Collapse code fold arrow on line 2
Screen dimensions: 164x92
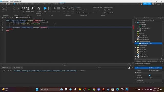coord(5,22)
